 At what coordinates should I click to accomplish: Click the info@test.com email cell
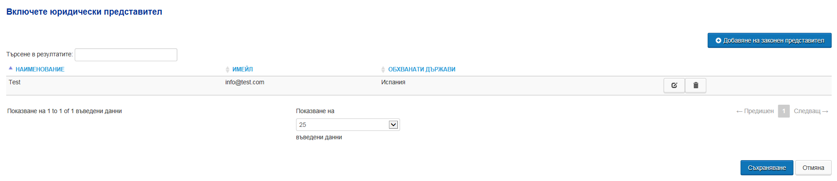pos(244,82)
